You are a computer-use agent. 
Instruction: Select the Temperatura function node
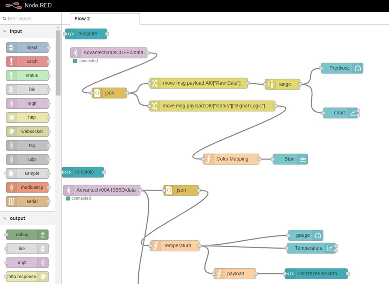pos(175,246)
